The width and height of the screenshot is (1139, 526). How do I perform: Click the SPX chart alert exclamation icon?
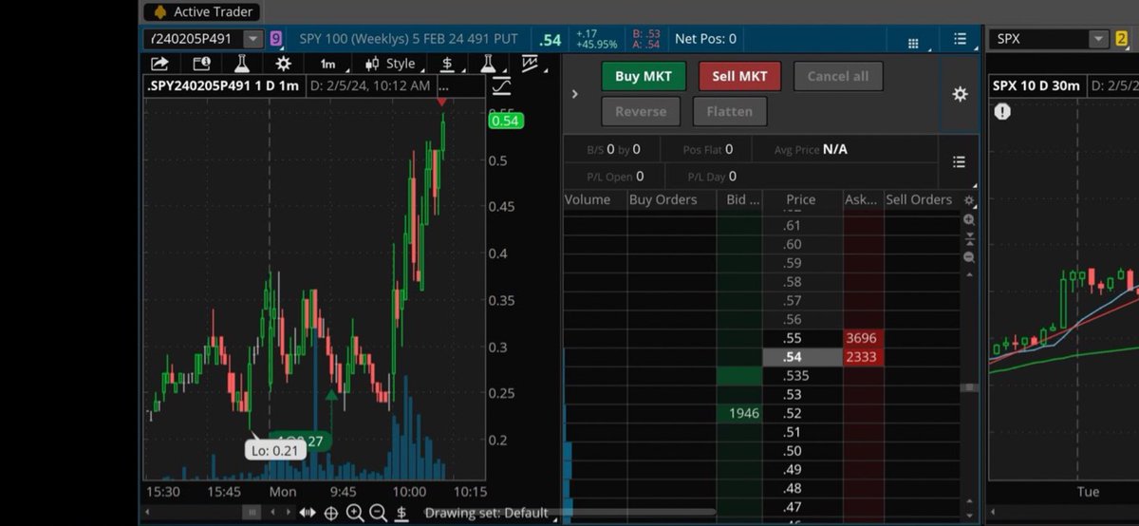(x=1002, y=111)
